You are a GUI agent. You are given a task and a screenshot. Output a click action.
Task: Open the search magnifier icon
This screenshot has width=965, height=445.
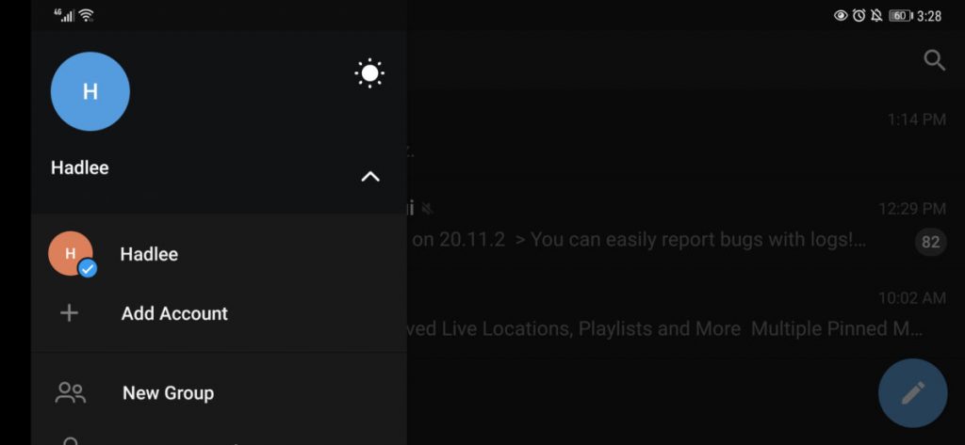[934, 60]
